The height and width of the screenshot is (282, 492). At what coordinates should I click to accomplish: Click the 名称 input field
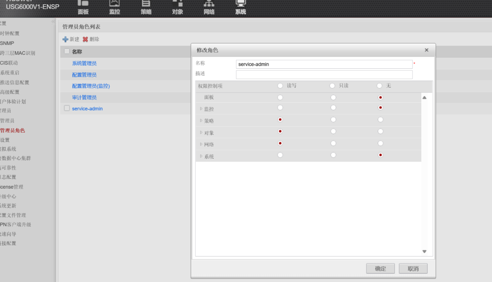tap(324, 64)
